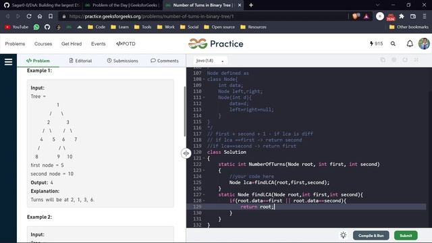Open the browser hamburger menu
The width and height of the screenshot is (432, 243).
coord(425,16)
